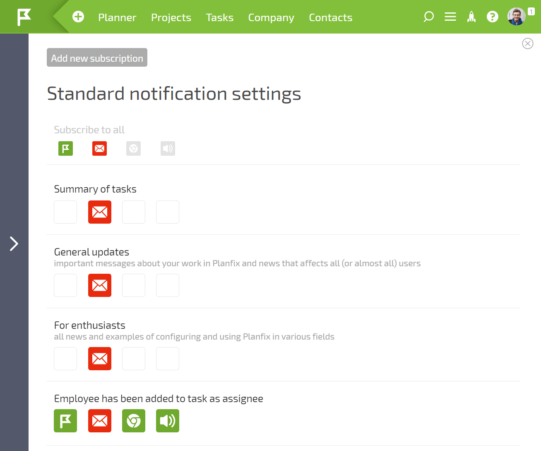Image resolution: width=541 pixels, height=451 pixels.
Task: Enable sound notification for General updates
Action: 168,285
